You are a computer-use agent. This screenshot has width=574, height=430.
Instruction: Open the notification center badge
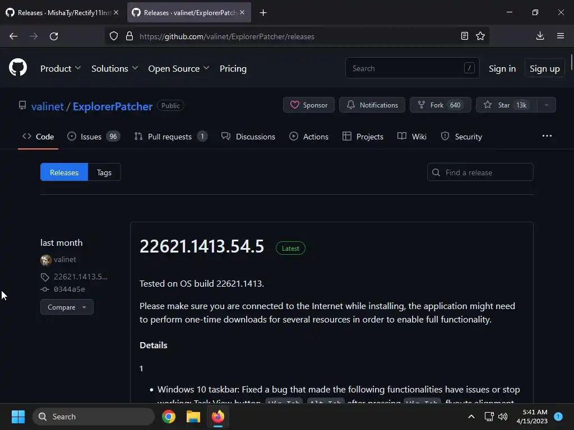click(558, 416)
